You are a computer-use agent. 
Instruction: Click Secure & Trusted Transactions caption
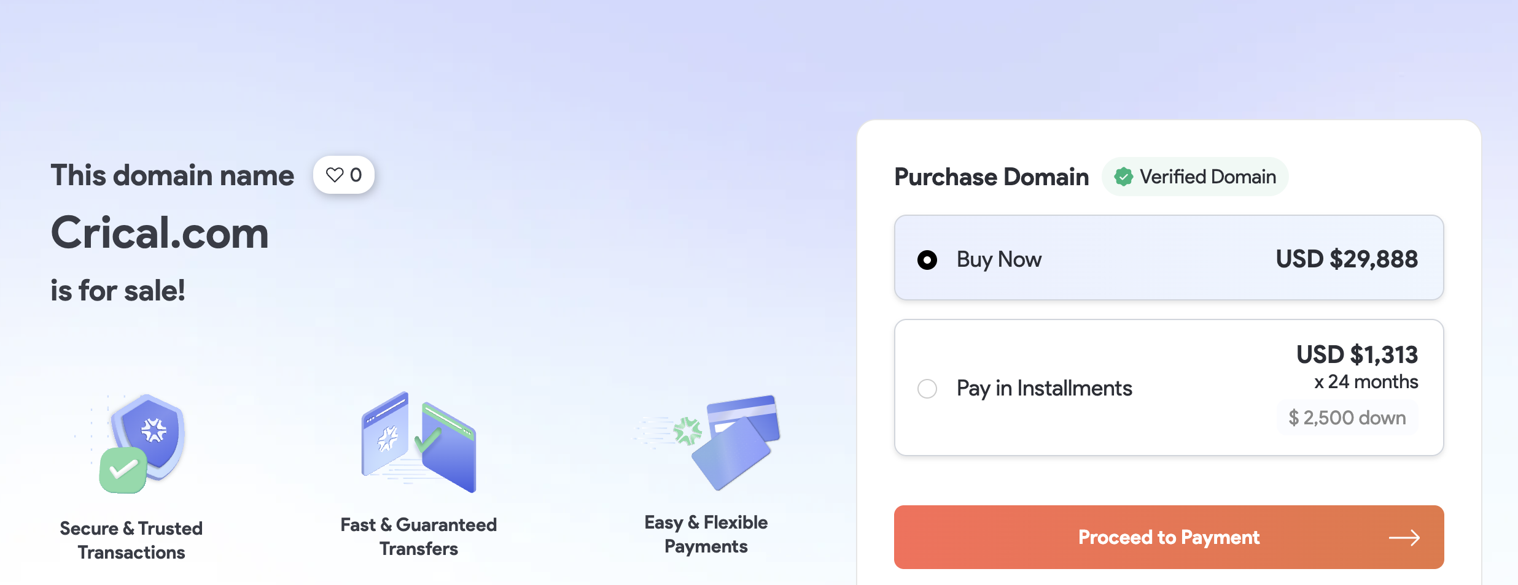tap(131, 540)
